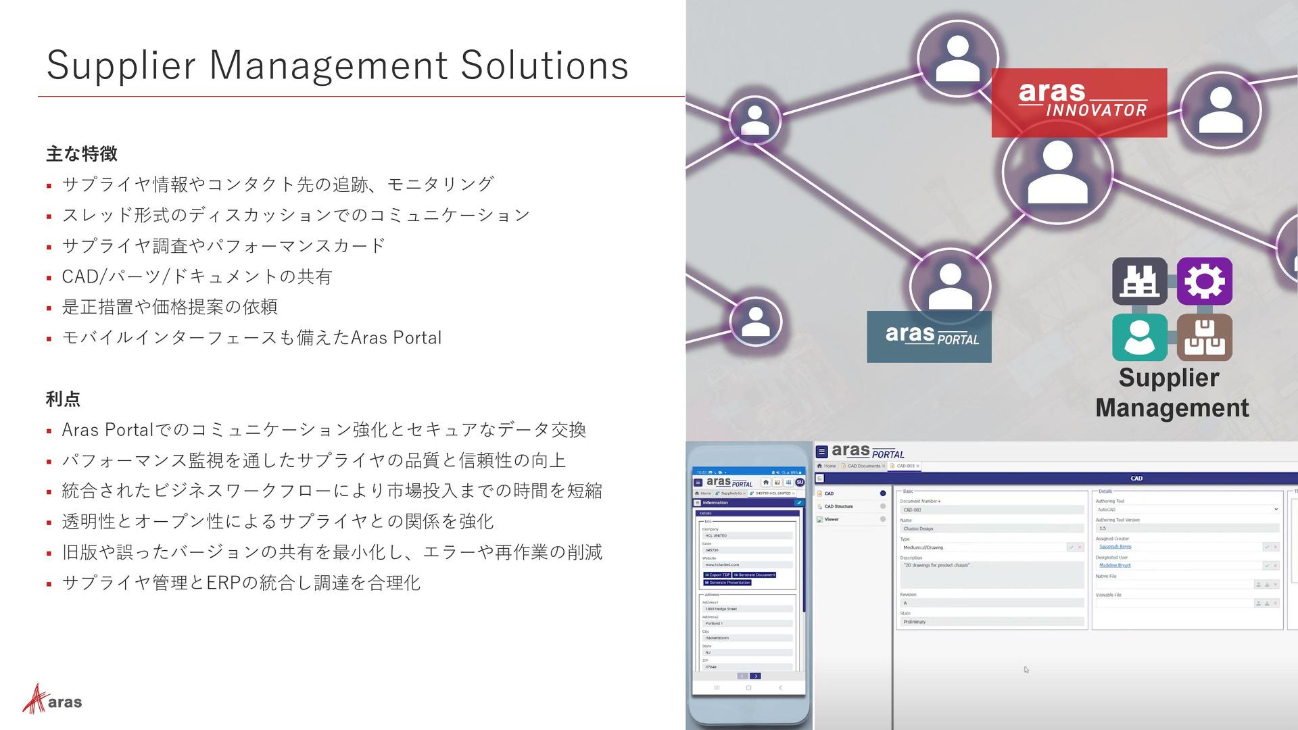
Task: Click Company field HCL UNITED in mobile portal
Action: (748, 535)
